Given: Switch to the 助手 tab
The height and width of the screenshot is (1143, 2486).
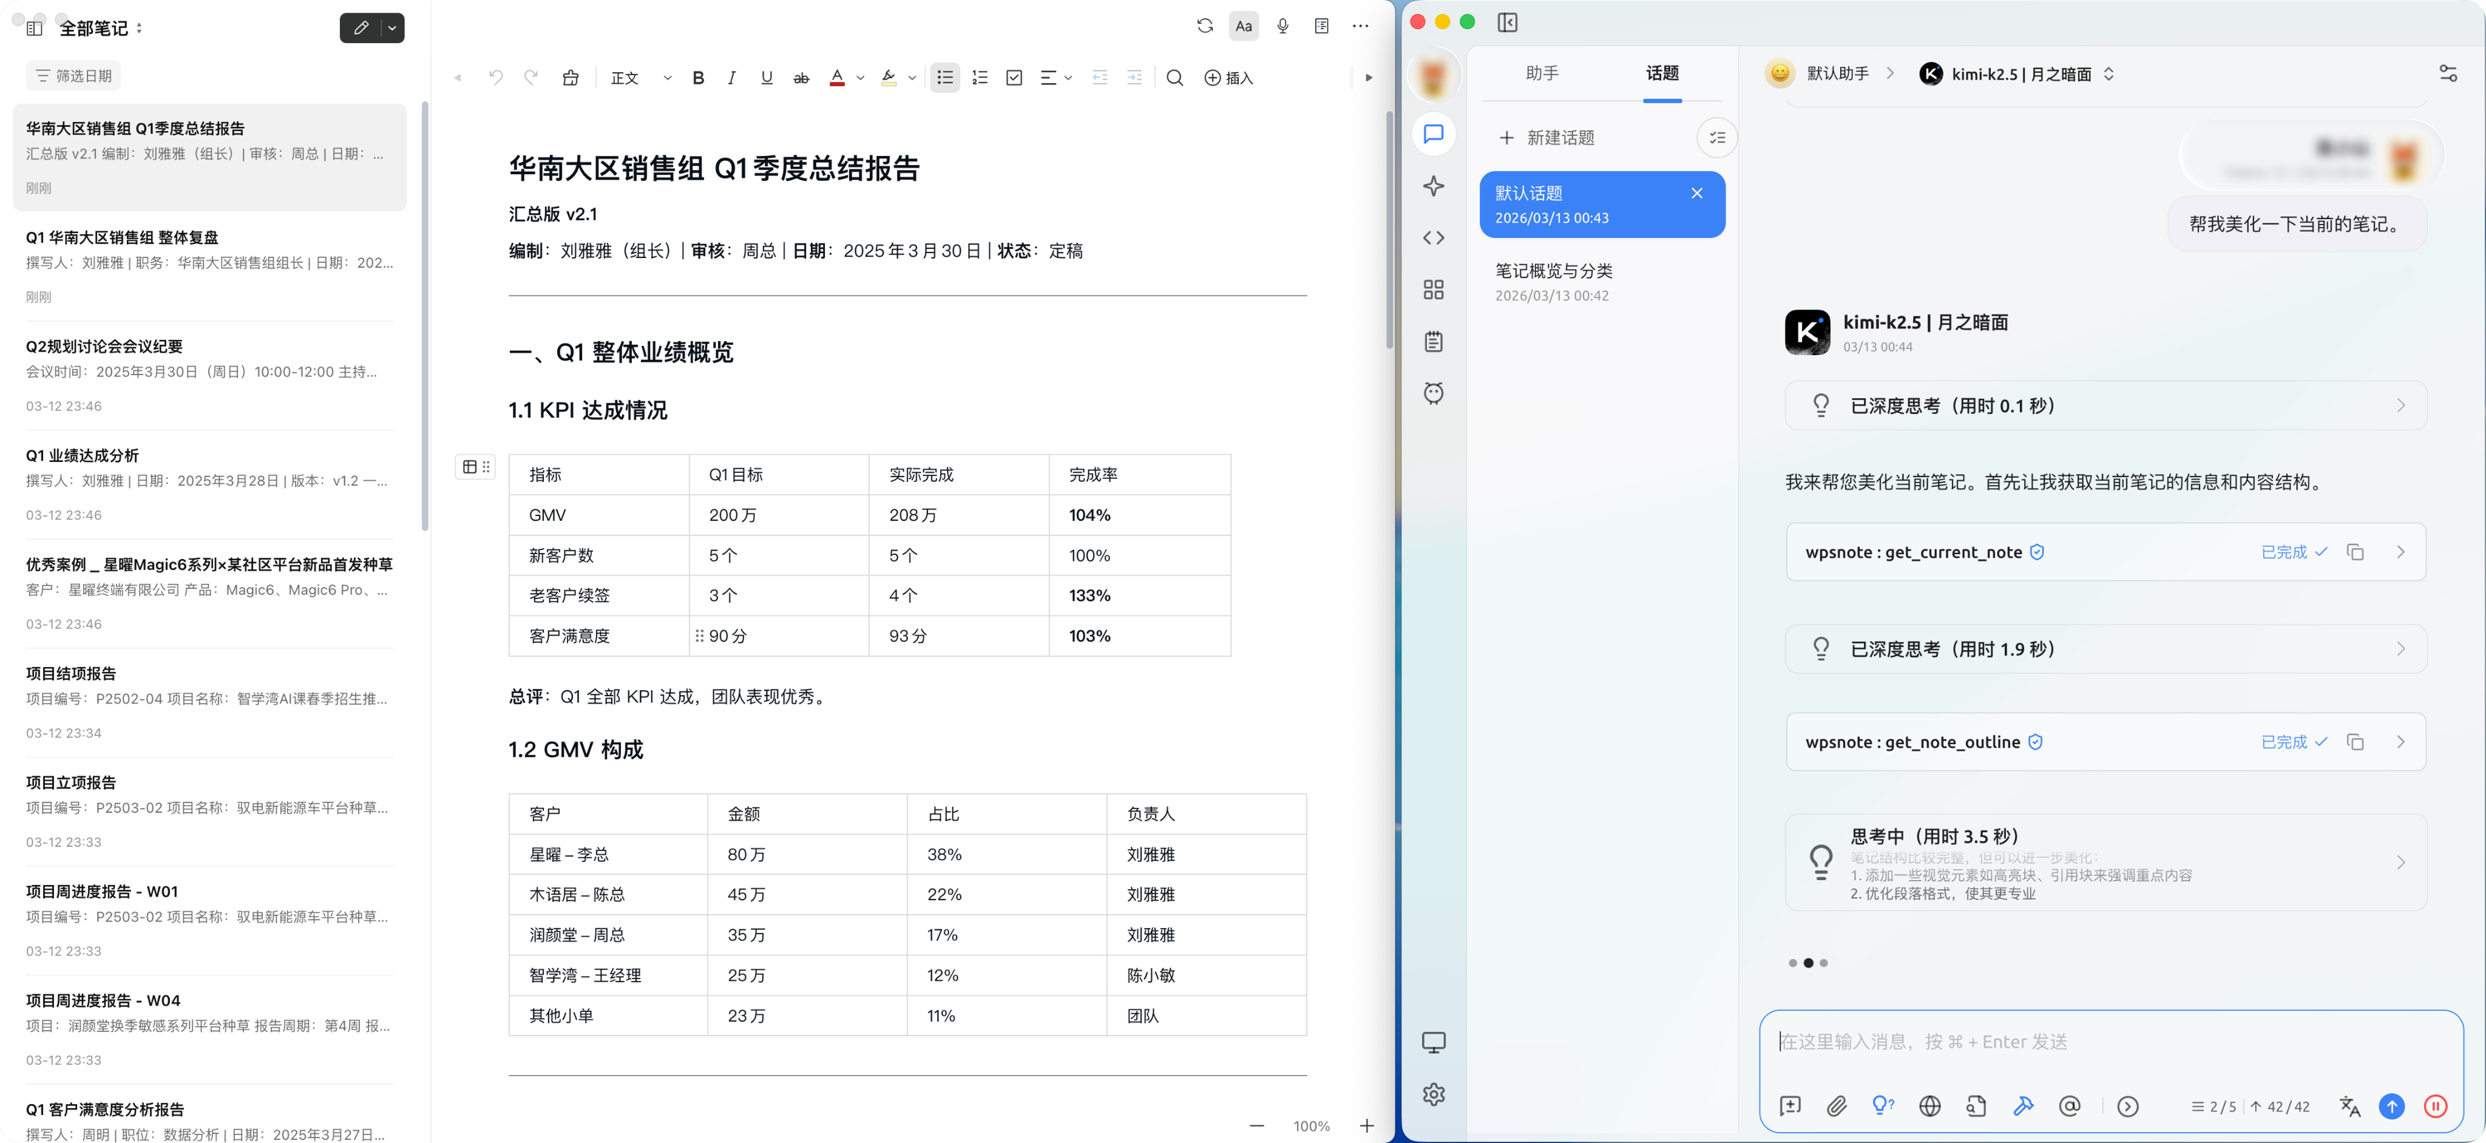Looking at the screenshot, I should pos(1542,73).
